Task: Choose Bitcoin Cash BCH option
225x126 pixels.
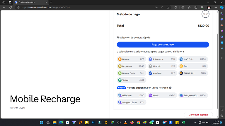Action: click(132, 73)
